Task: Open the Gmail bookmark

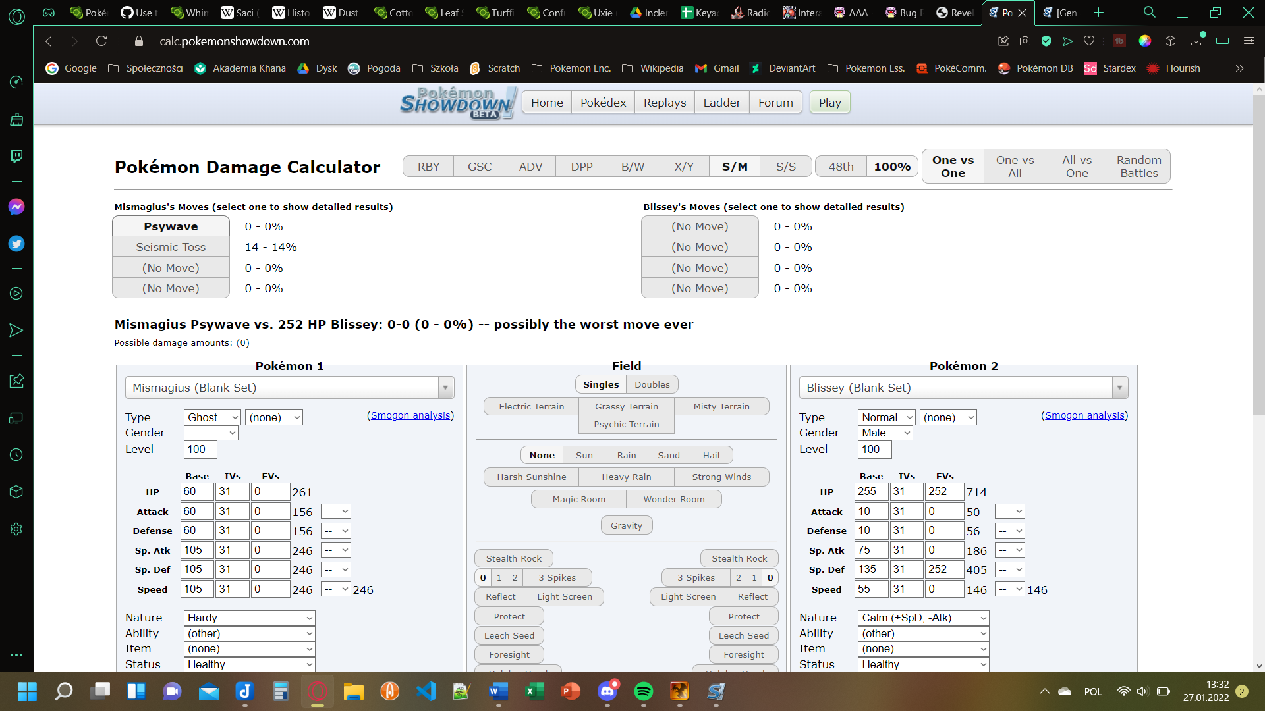Action: point(717,68)
